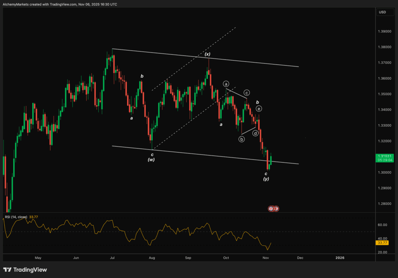Select the circled 'a' wave label
This screenshot has width=398, height=278.
click(226, 84)
